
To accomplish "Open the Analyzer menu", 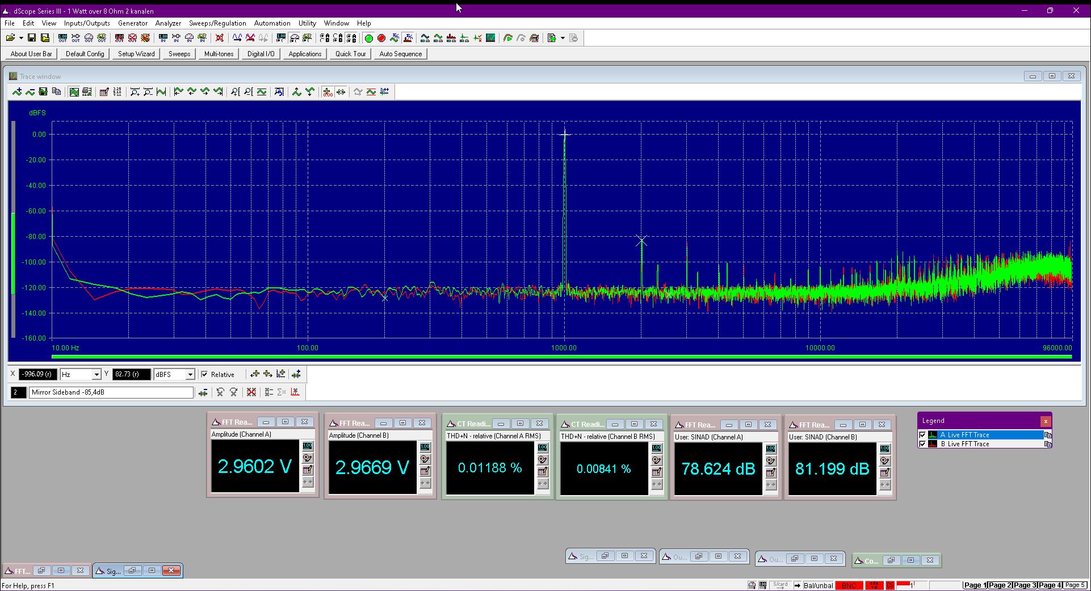I will tap(169, 23).
